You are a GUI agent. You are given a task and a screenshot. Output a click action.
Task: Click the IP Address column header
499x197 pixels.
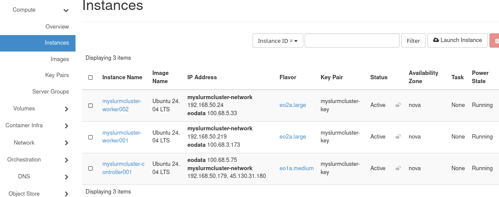[x=202, y=77]
